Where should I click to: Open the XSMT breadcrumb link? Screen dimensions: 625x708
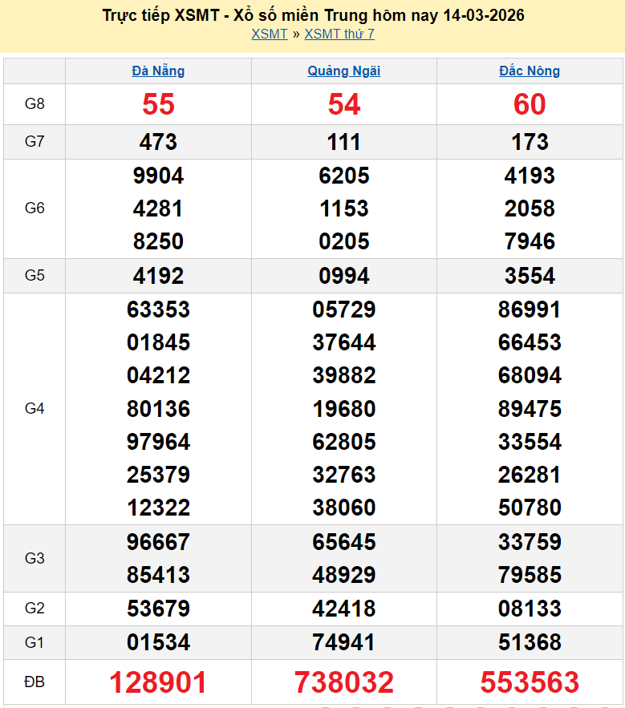click(x=269, y=34)
